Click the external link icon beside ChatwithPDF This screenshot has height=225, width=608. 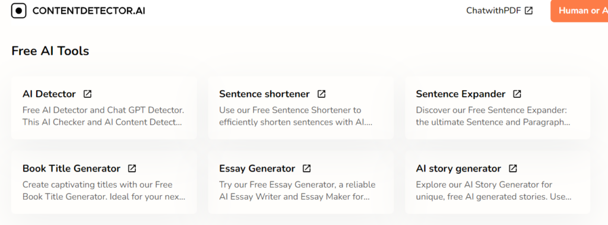pyautogui.click(x=528, y=11)
